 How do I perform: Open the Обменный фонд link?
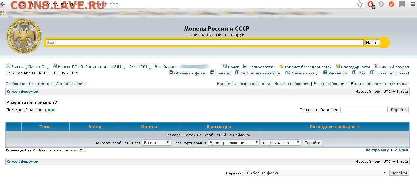click(189, 73)
